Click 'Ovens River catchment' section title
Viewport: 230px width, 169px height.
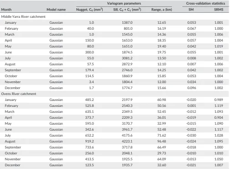(x=19, y=94)
